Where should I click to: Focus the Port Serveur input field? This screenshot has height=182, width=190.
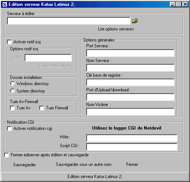coord(131,53)
